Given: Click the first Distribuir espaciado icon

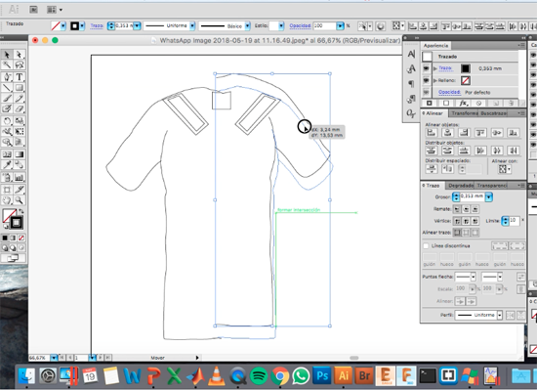Looking at the screenshot, I should (x=432, y=169).
